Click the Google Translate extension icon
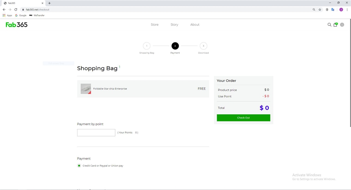Viewport: 351px width, 190px height. pyautogui.click(x=332, y=10)
